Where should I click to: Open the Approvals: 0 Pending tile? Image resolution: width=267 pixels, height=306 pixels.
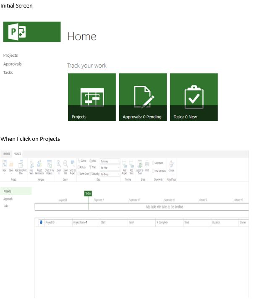(x=143, y=97)
